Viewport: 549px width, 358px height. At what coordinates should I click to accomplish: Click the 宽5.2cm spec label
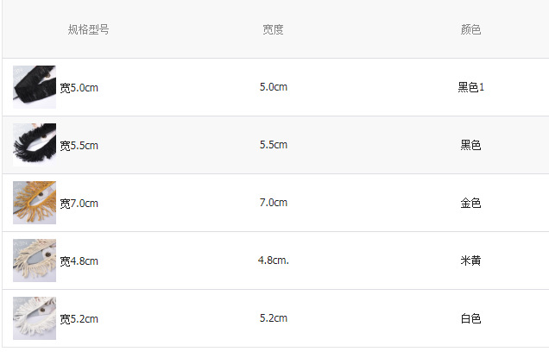click(79, 319)
